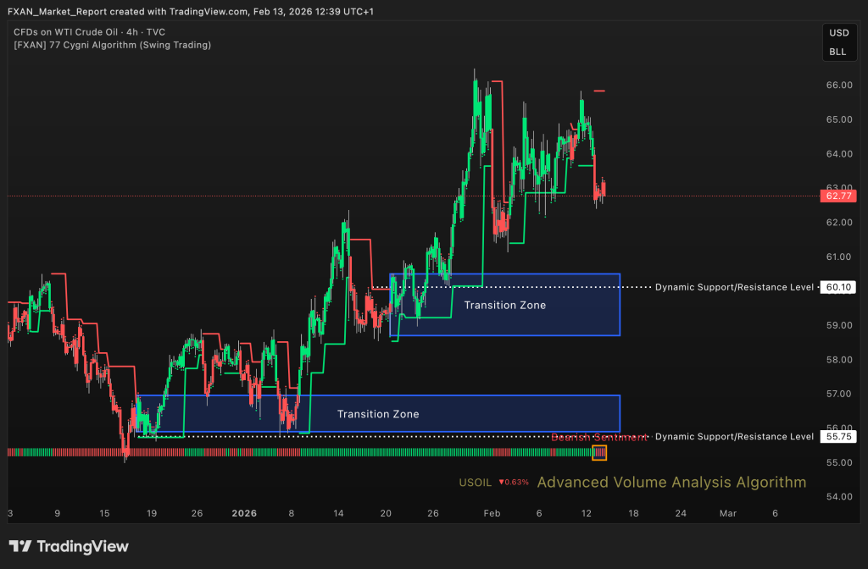This screenshot has width=868, height=569.
Task: Select the 77 Cygni Algorithm indicator label
Action: point(112,45)
